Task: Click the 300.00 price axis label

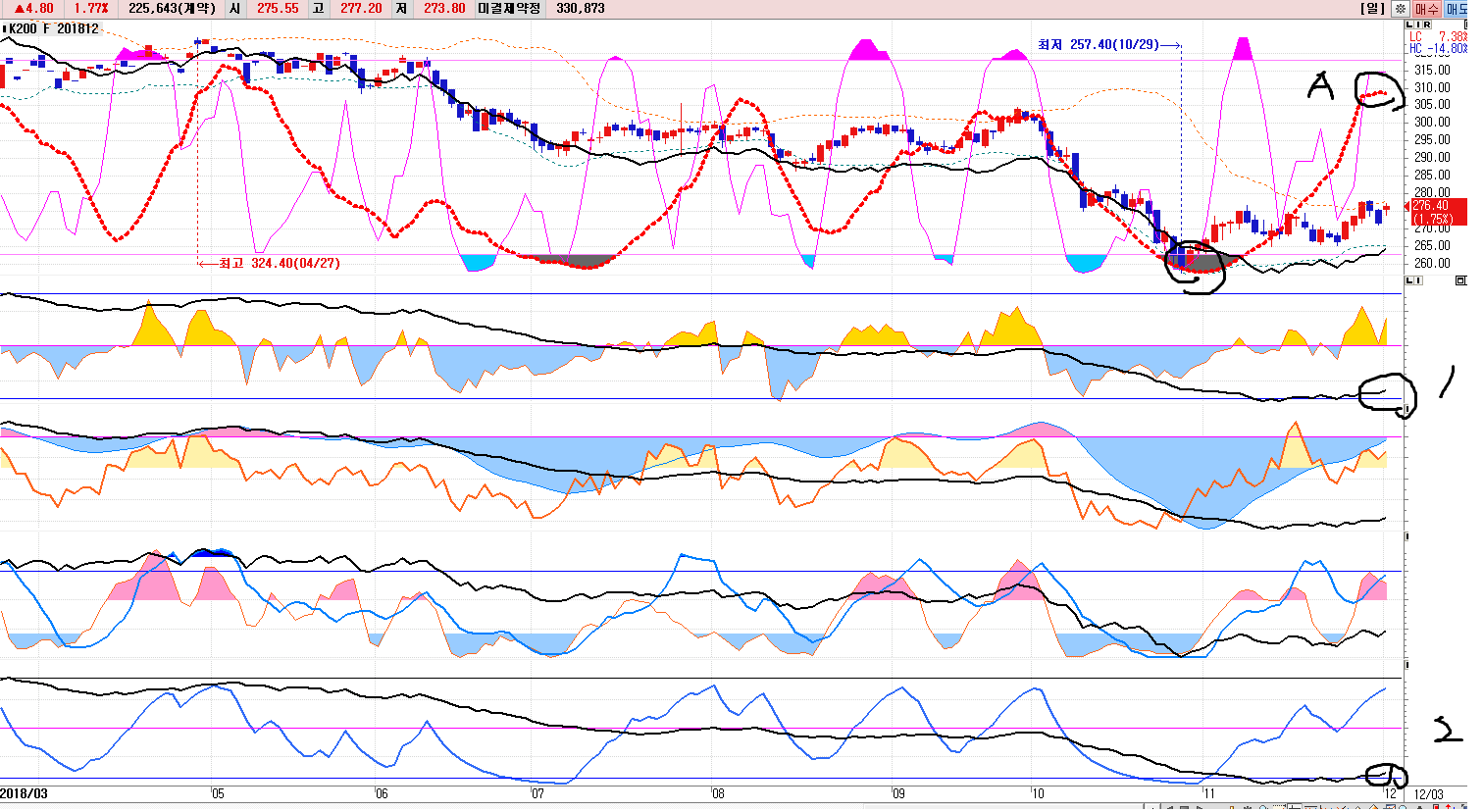Action: click(x=1432, y=123)
